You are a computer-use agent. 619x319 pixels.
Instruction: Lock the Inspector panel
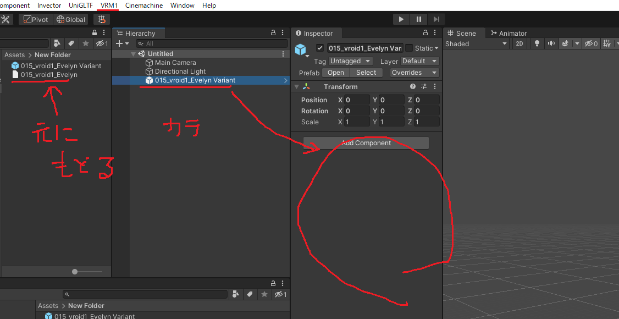pyautogui.click(x=425, y=33)
